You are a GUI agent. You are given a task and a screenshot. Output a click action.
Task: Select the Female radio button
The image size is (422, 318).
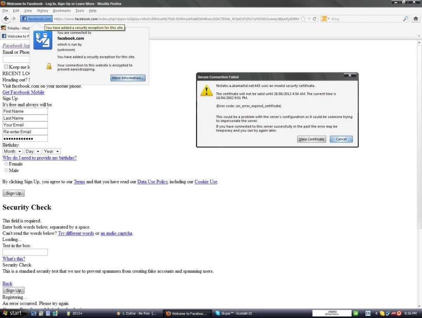click(x=6, y=164)
